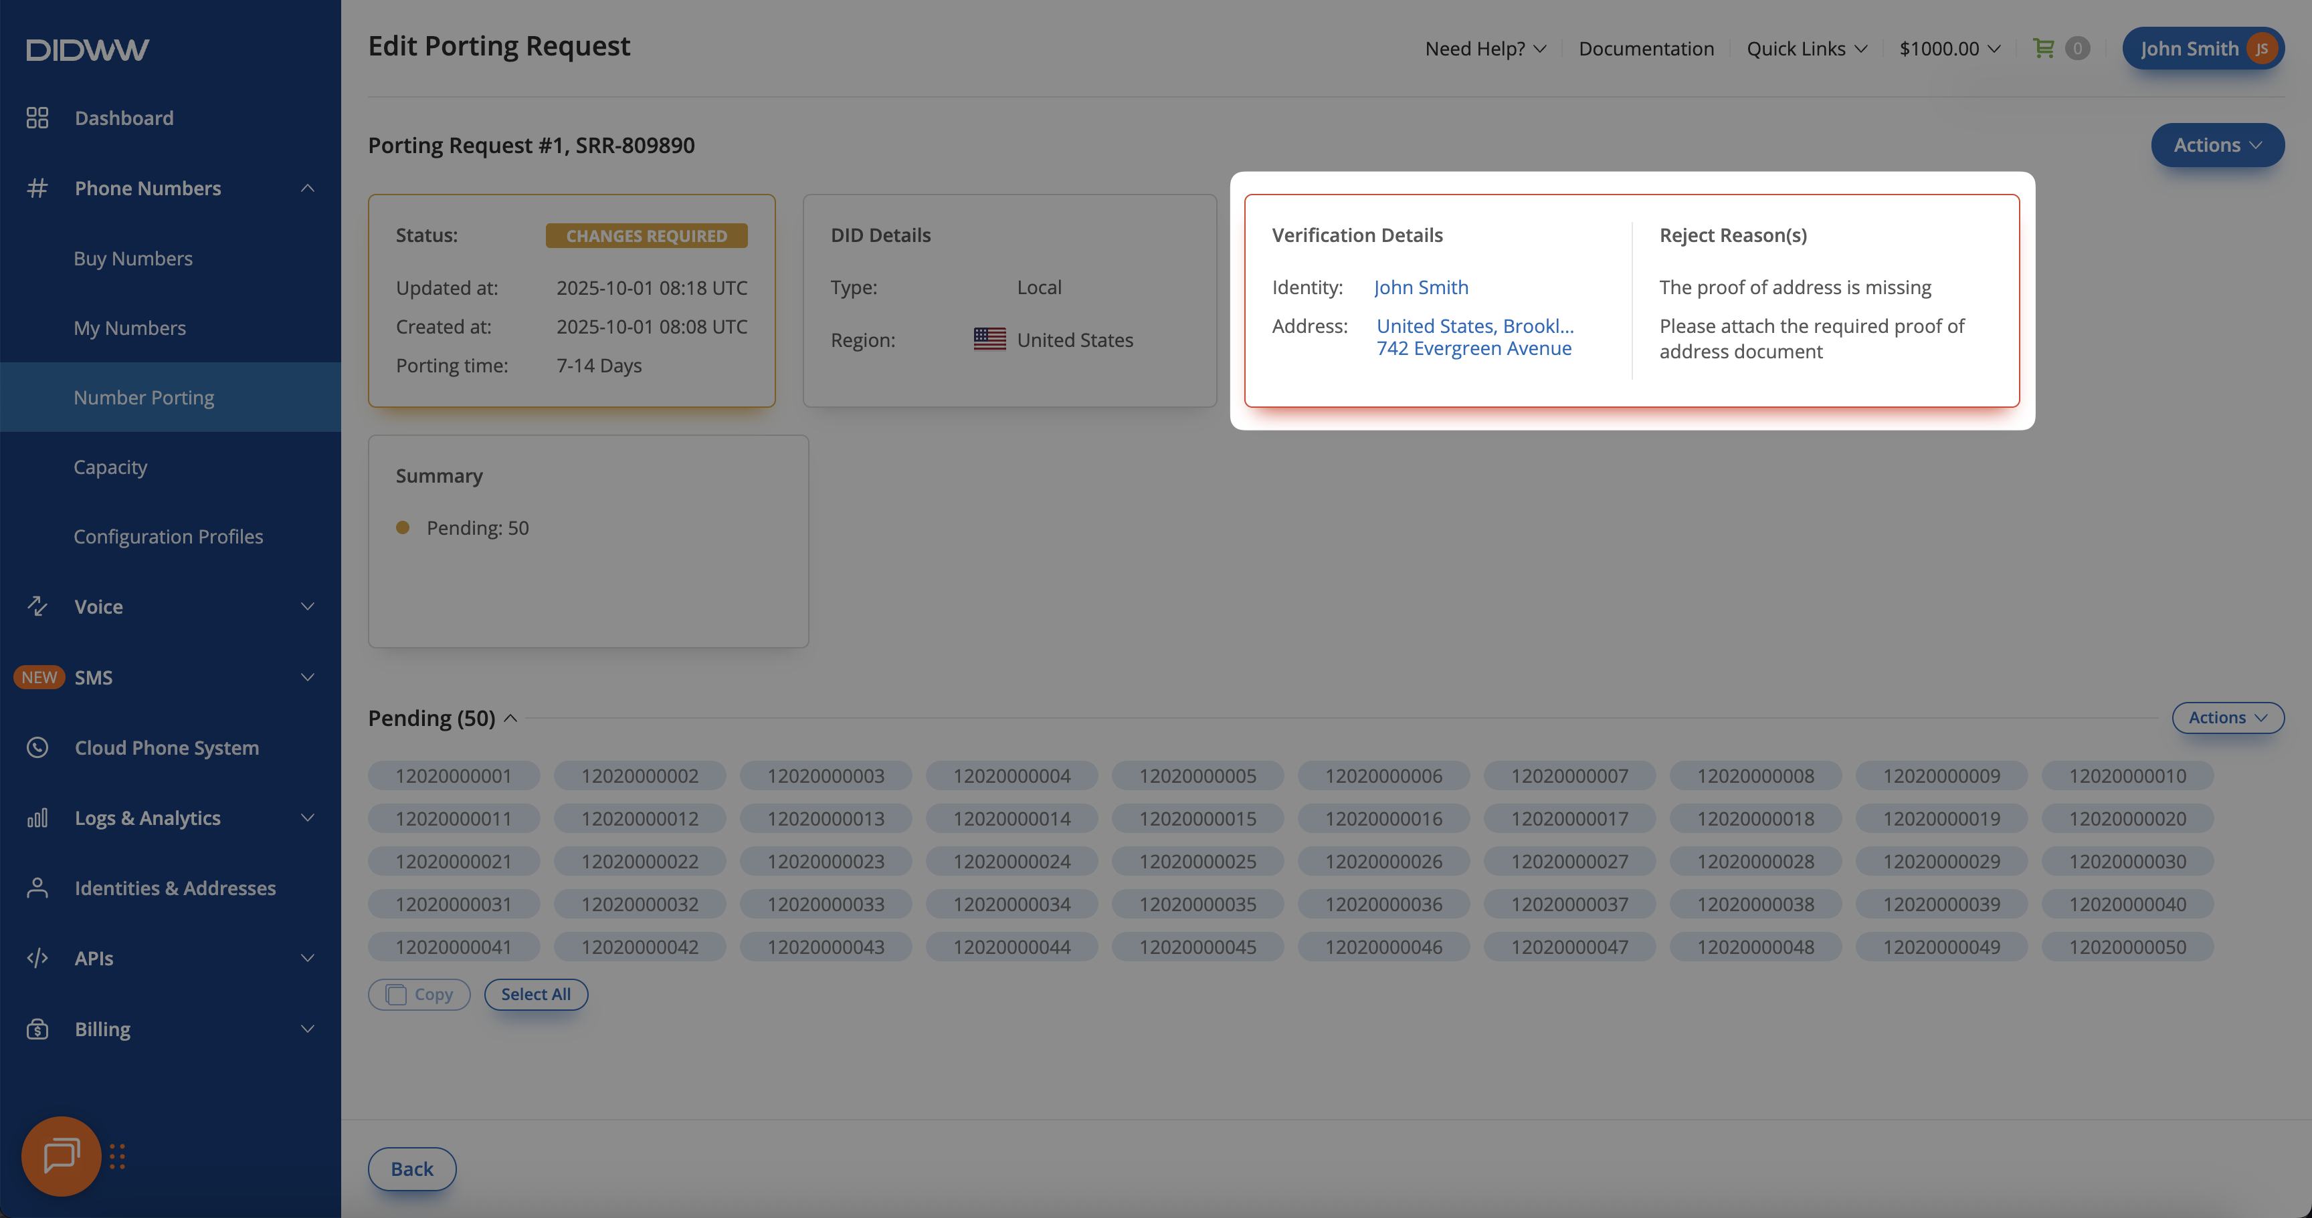
Task: Select pending number 12020000025
Action: [x=1197, y=861]
